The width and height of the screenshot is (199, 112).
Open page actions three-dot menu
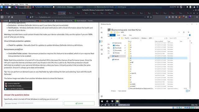coord(145,17)
